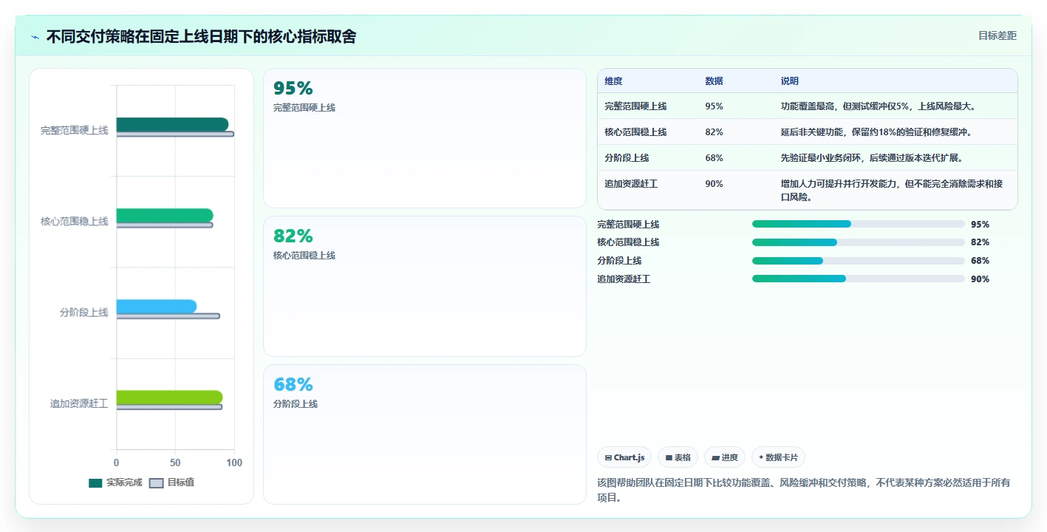Click the 核心范围稳上线 label in the 82% card

(x=304, y=256)
